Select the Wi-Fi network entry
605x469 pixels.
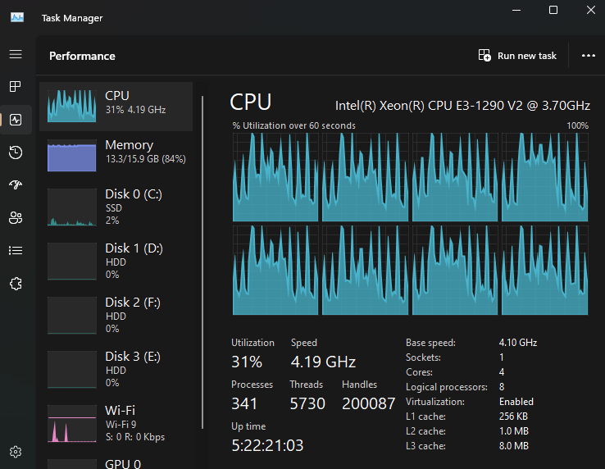click(x=116, y=423)
